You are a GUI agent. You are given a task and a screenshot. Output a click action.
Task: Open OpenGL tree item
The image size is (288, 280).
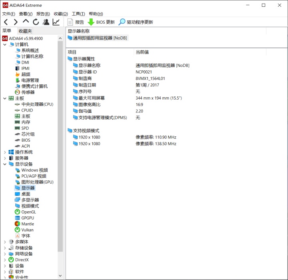pos(25,212)
